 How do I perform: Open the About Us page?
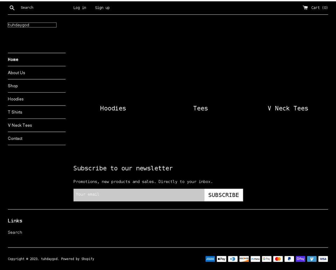pos(16,73)
